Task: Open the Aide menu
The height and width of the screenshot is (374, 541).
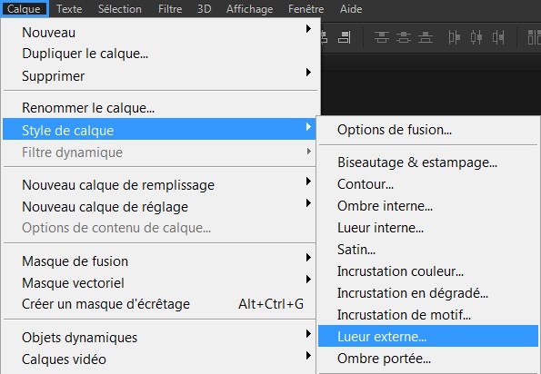Action: tap(351, 8)
